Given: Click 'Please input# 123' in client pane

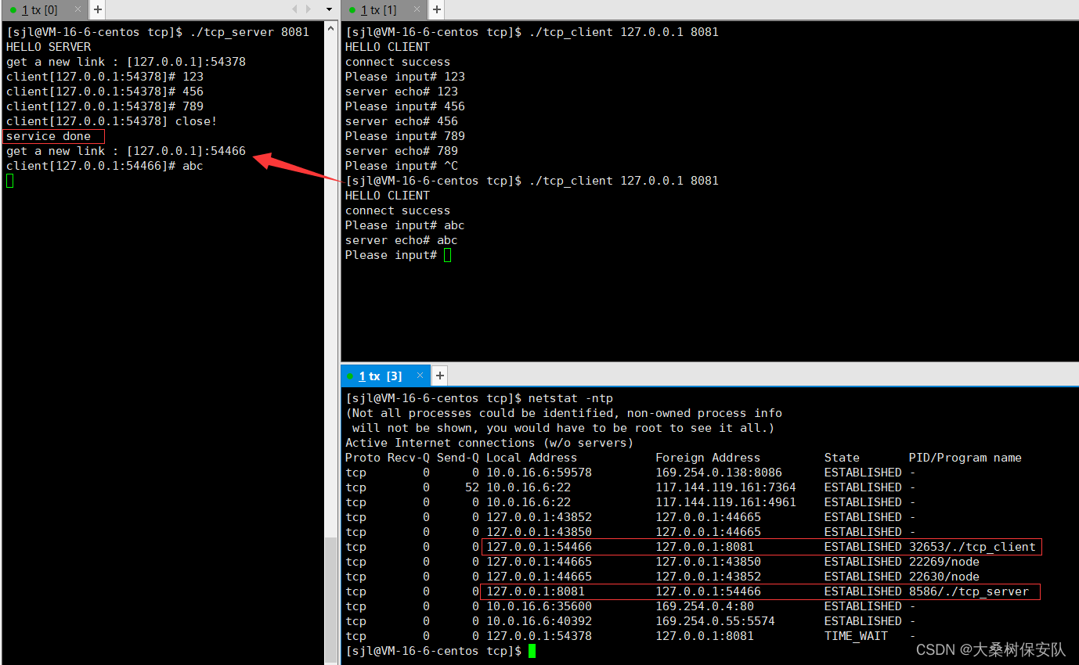Looking at the screenshot, I should click(405, 77).
